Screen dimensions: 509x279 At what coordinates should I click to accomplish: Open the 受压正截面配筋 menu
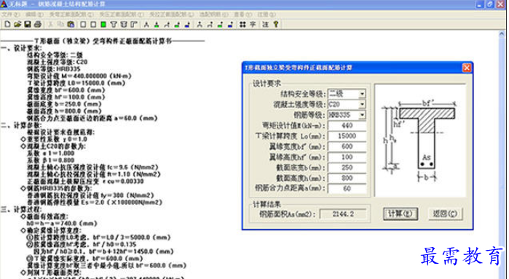pos(122,15)
